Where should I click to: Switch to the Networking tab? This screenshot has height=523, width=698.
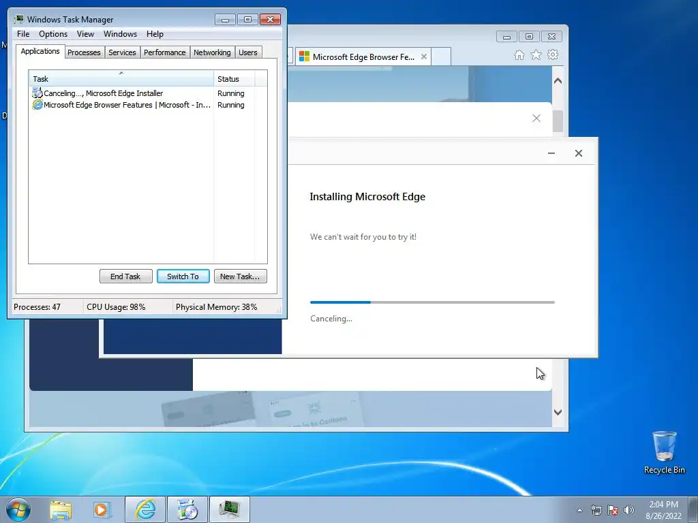(x=213, y=52)
